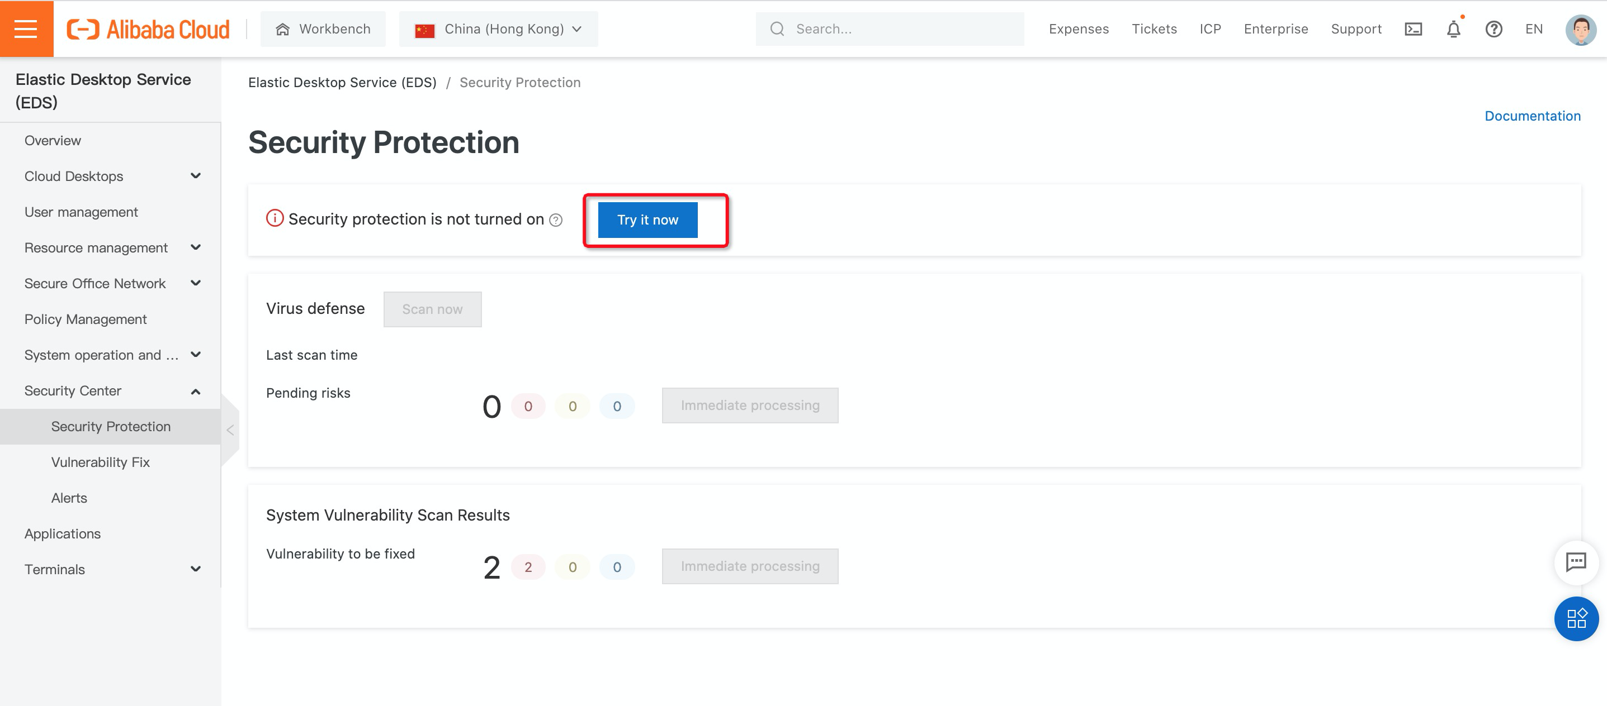Click the tooltip icon beside security protection status
Viewport: 1607px width, 706px height.
pos(556,220)
